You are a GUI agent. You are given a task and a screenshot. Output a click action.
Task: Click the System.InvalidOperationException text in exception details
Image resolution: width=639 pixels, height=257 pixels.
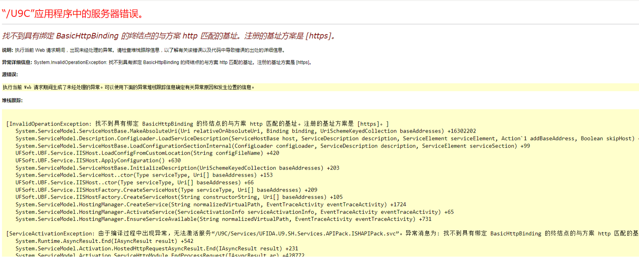[70, 63]
